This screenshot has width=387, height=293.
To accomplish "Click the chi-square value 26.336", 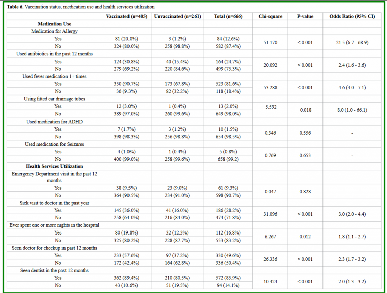I will click(x=270, y=259).
